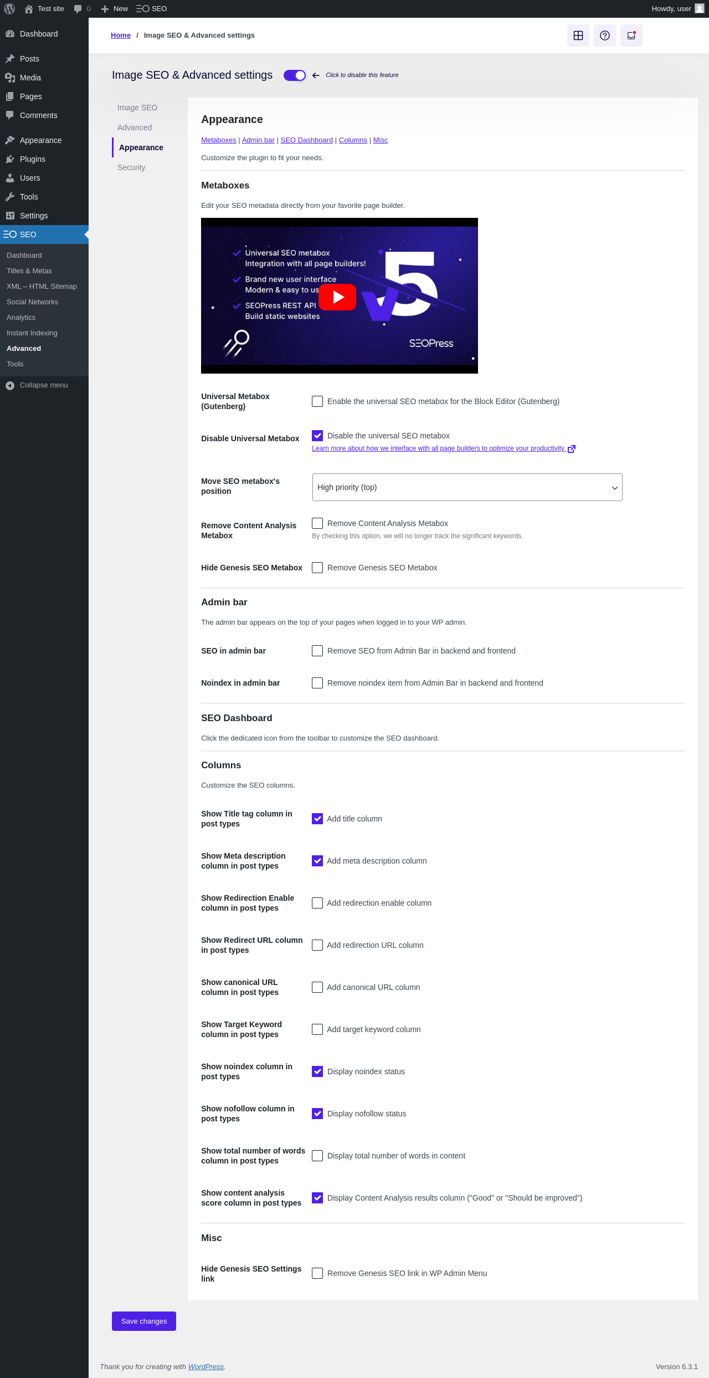Screen dimensions: 709x1378
Task: Click Home breadcrumb link
Action: click(x=121, y=35)
